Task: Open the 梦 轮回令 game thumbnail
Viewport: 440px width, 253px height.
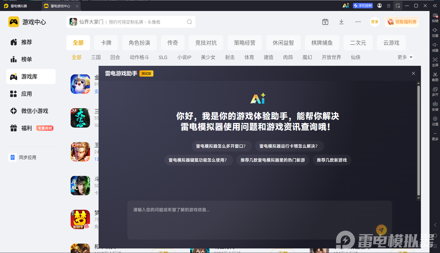Action: 80,219
